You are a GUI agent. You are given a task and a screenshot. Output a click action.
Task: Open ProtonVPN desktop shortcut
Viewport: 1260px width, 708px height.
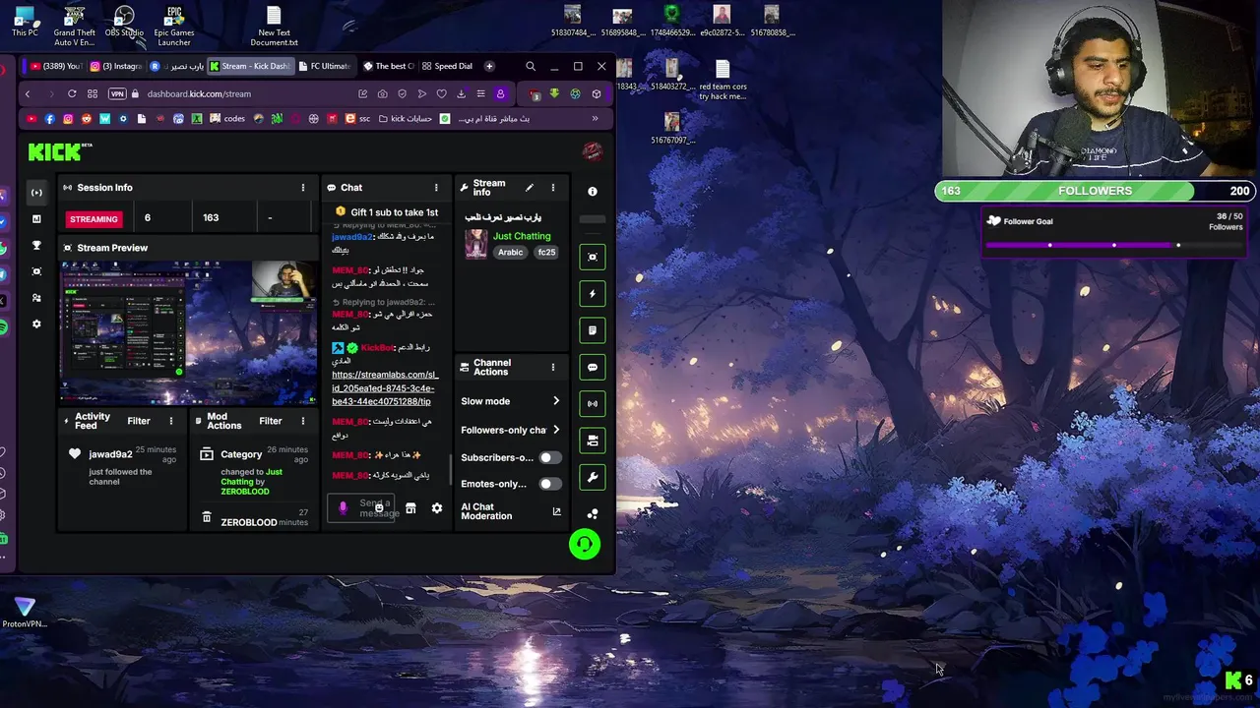coord(25,612)
